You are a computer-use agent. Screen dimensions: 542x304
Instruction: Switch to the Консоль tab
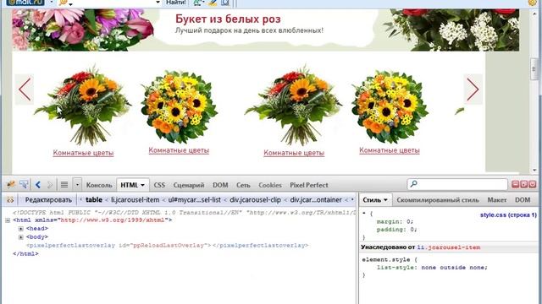point(99,185)
